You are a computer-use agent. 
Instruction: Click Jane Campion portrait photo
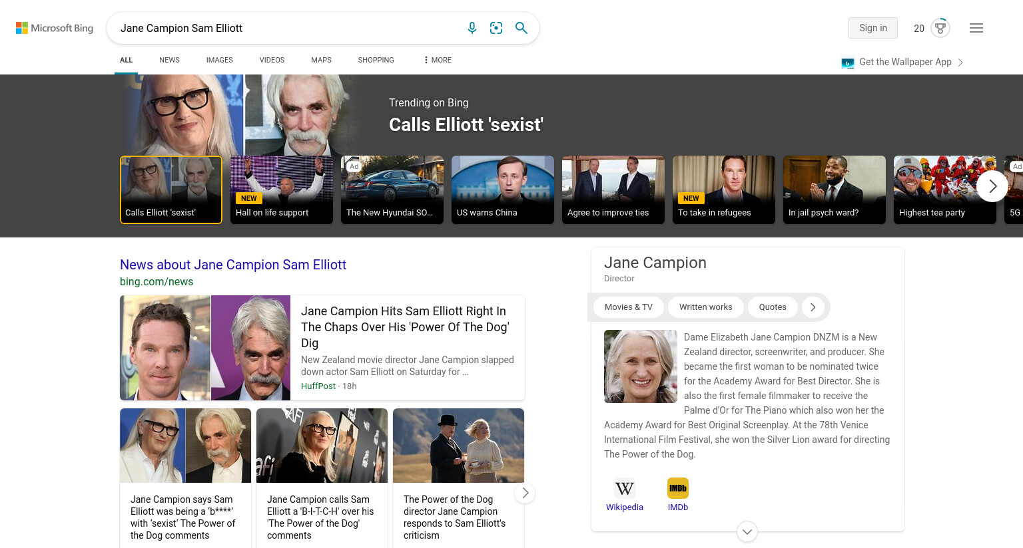(641, 366)
